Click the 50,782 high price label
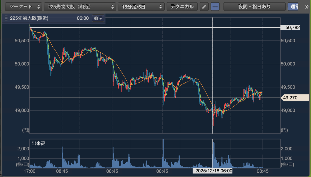The height and width of the screenshot is (177, 311). (x=290, y=28)
